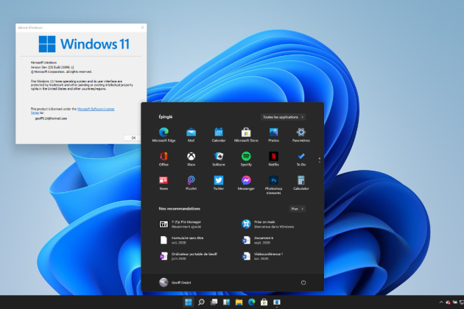Open Ordinateur portable de Geoff notebook

click(x=189, y=256)
